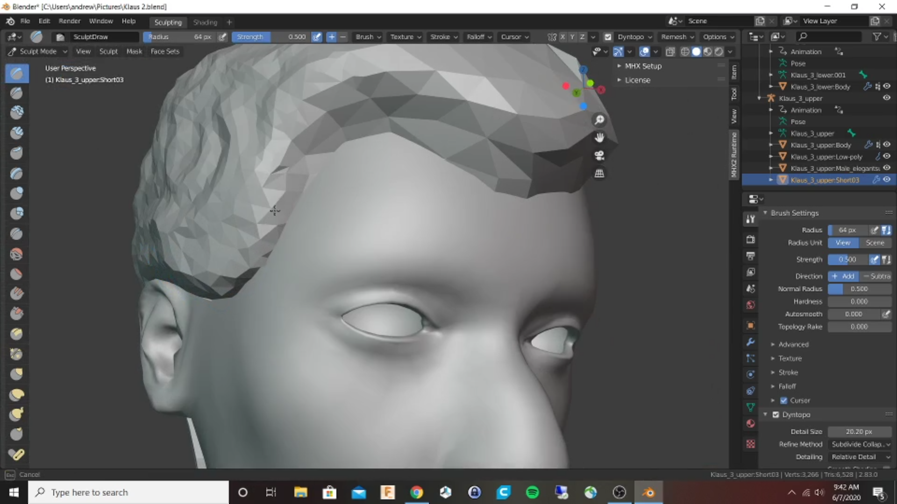897x504 pixels.
Task: Click the camera view icon in the viewport overlay
Action: tap(600, 155)
